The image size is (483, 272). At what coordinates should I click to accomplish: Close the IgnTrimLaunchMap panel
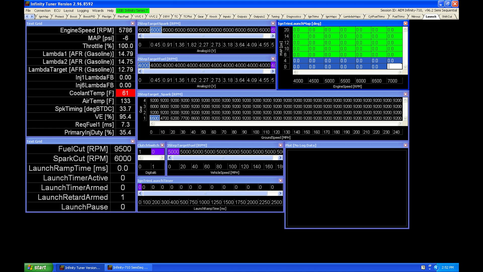(405, 23)
